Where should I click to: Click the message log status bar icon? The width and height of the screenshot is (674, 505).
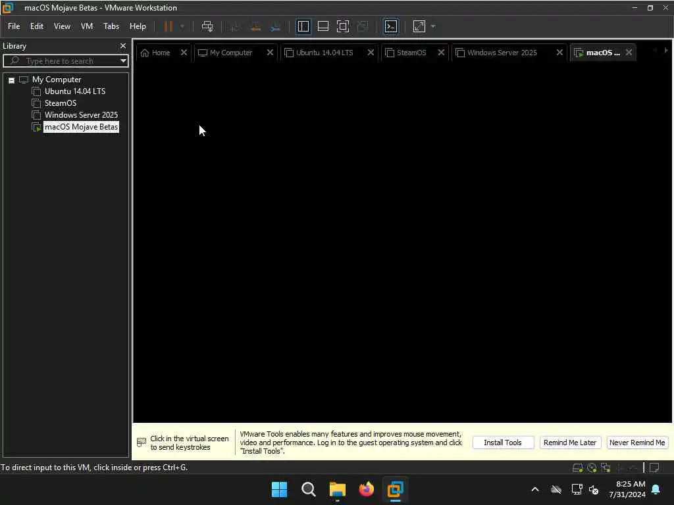tap(655, 468)
